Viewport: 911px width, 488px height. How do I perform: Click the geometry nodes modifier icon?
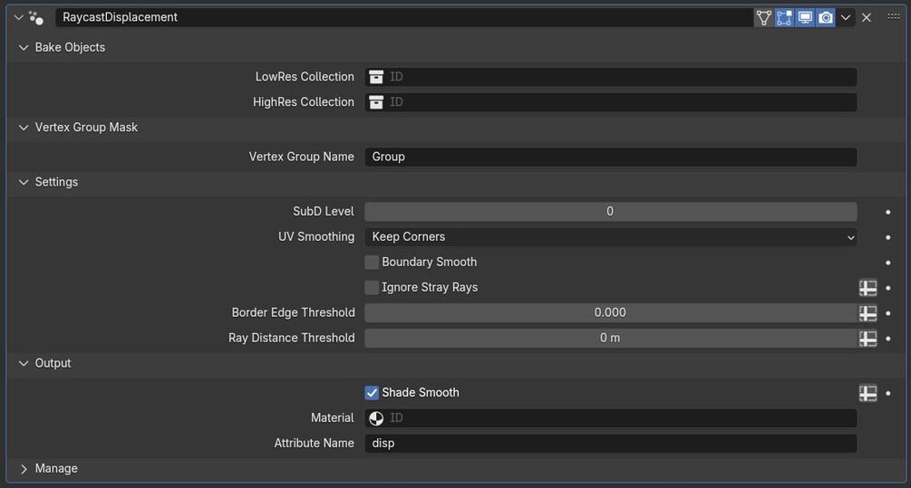pyautogui.click(x=36, y=18)
